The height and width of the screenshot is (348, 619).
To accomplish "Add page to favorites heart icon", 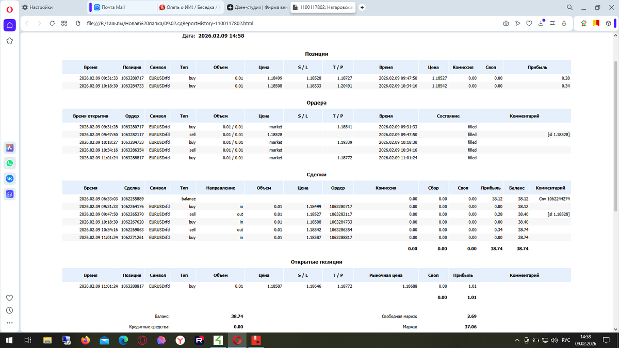I will [529, 23].
